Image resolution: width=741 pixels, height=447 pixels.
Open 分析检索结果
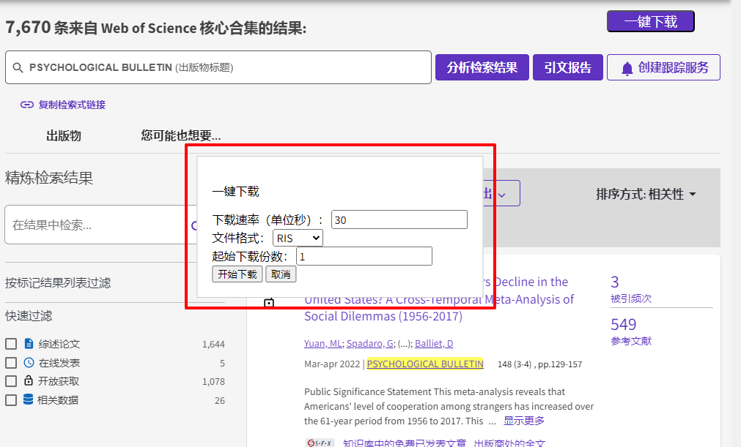[x=482, y=67]
